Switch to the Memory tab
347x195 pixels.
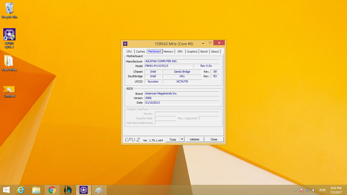pos(168,52)
